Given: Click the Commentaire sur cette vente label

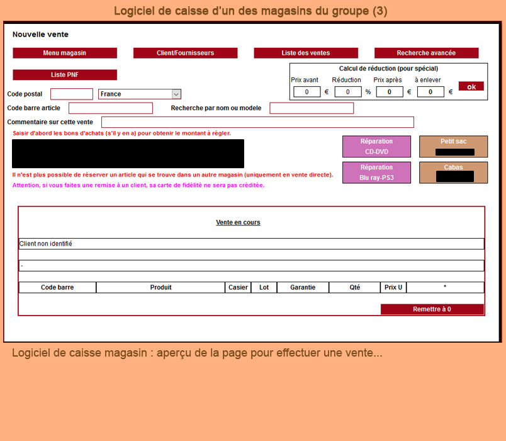Looking at the screenshot, I should (50, 122).
